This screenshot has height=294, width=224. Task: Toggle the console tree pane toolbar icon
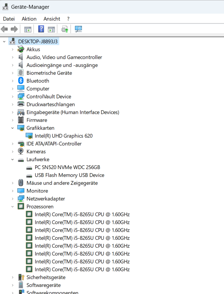[28, 29]
